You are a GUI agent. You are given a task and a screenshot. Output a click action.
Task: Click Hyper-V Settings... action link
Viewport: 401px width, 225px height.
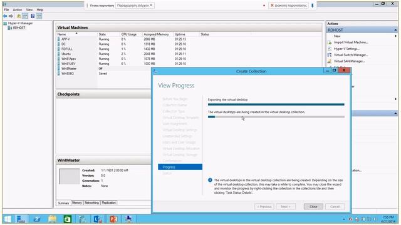click(x=346, y=49)
